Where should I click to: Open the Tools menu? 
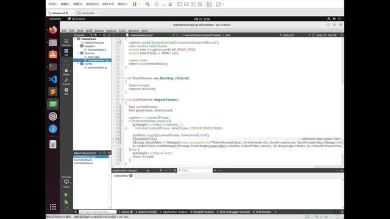[x=122, y=30]
